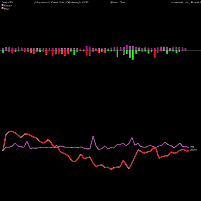Select the 'Volume' legend label

point(8,6)
